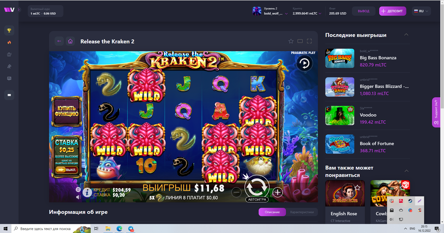The width and height of the screenshot is (444, 233).
Task: Click the Book of Fortune win amount 368.71 mLTC
Action: (x=373, y=151)
